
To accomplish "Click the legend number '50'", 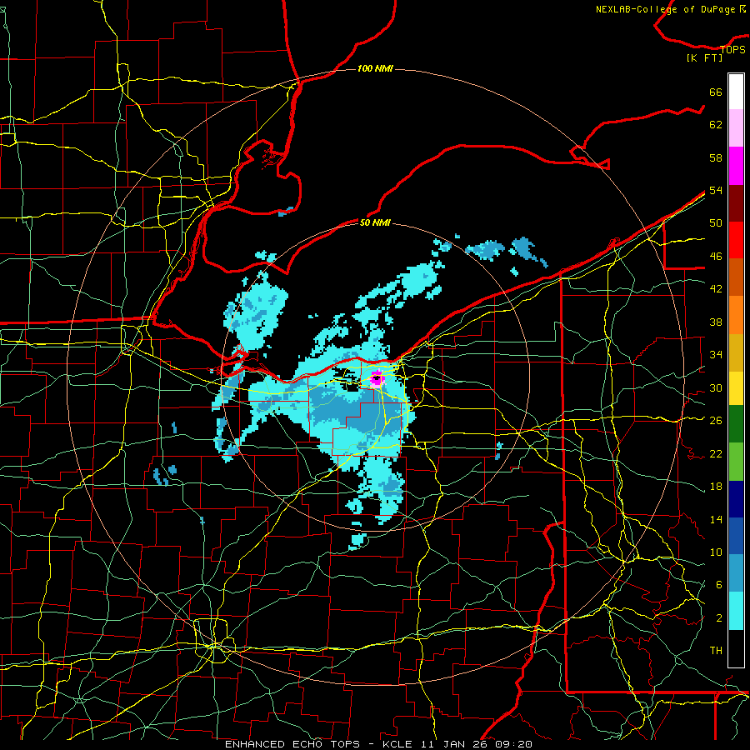I will [716, 222].
